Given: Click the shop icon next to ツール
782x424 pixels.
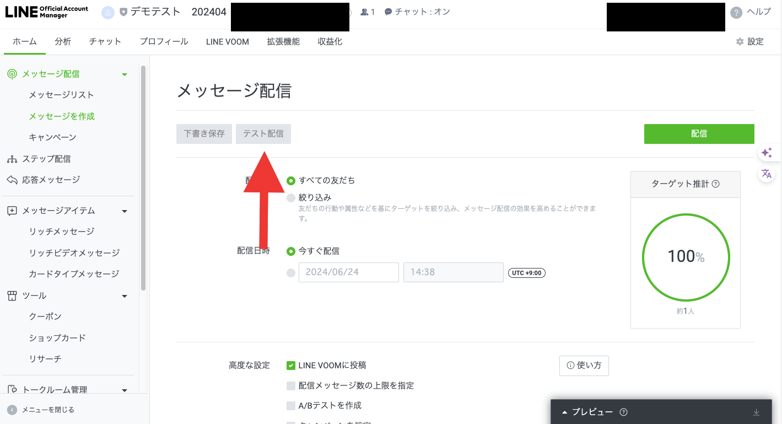Looking at the screenshot, I should tap(12, 296).
